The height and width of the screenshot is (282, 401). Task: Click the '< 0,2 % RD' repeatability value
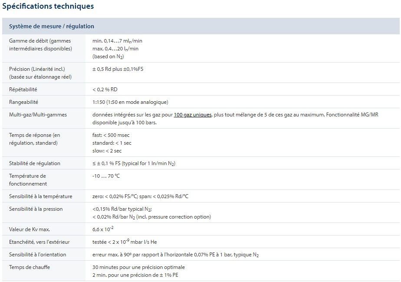coord(105,90)
